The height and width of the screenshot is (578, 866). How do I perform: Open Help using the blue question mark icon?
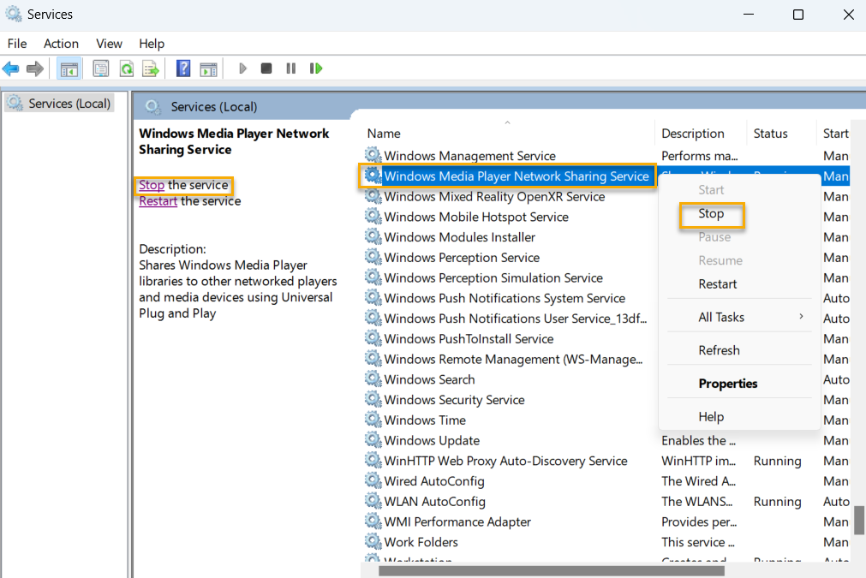point(182,69)
